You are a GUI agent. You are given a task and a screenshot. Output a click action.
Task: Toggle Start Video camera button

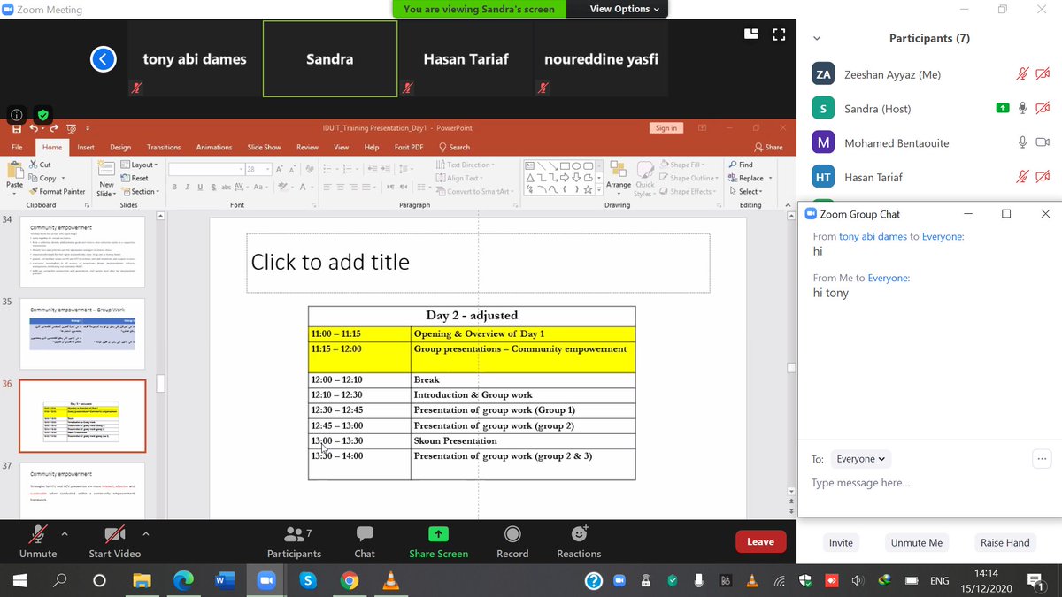115,541
